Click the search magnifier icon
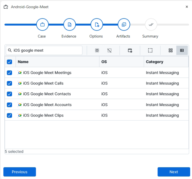This screenshot has height=179, width=192. [x=10, y=50]
